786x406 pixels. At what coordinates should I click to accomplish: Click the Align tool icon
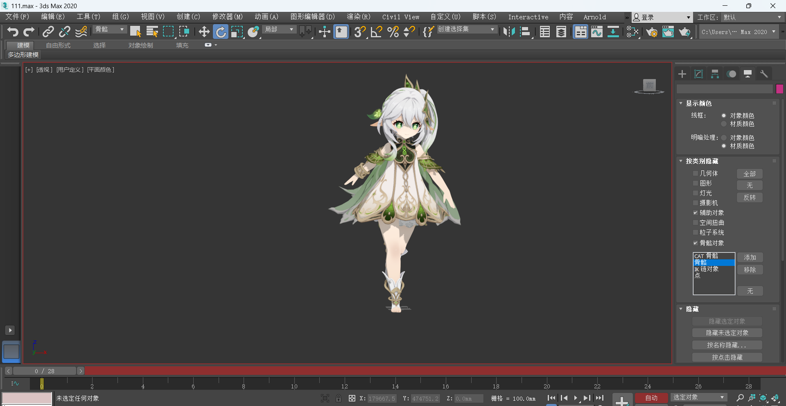point(525,32)
